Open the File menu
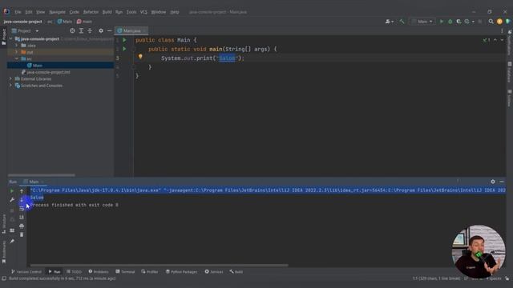This screenshot has width=513, height=288. coord(18,12)
